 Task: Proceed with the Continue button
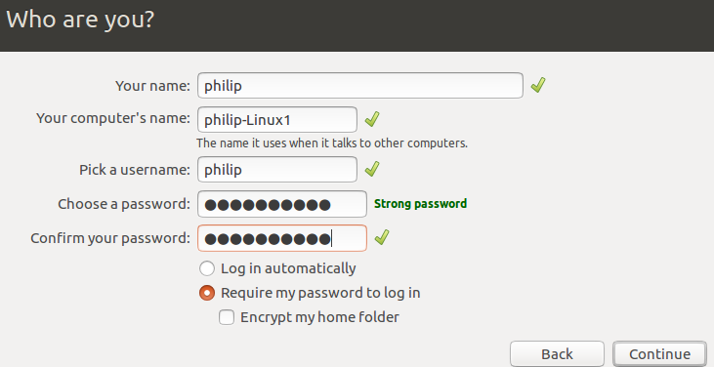pos(659,353)
